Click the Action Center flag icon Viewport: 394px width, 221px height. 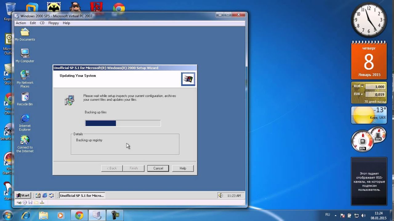pos(342,215)
